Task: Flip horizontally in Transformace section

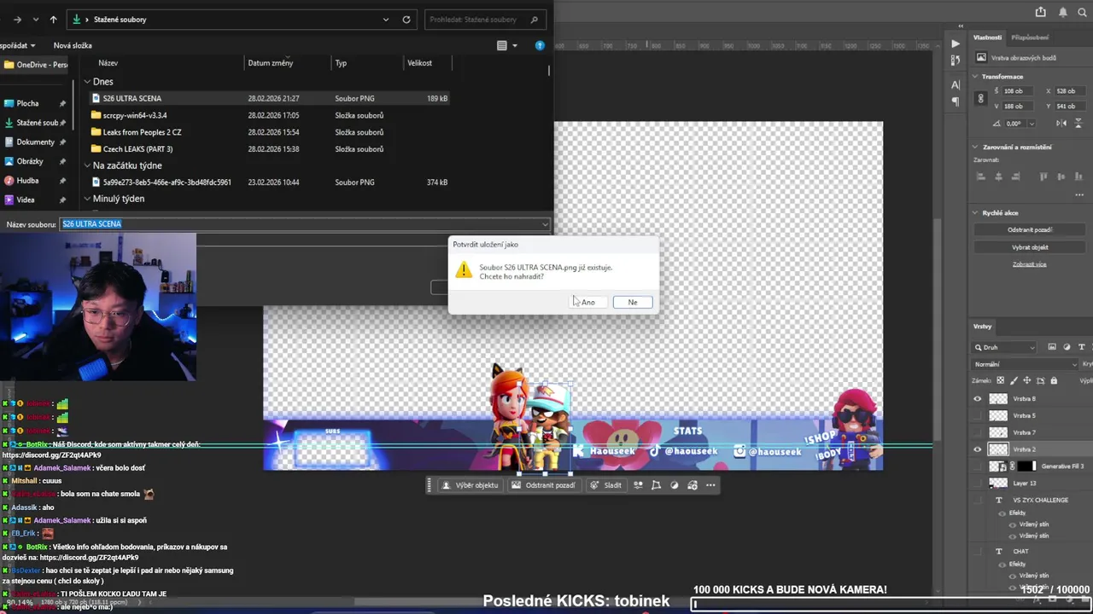Action: pyautogui.click(x=1061, y=123)
